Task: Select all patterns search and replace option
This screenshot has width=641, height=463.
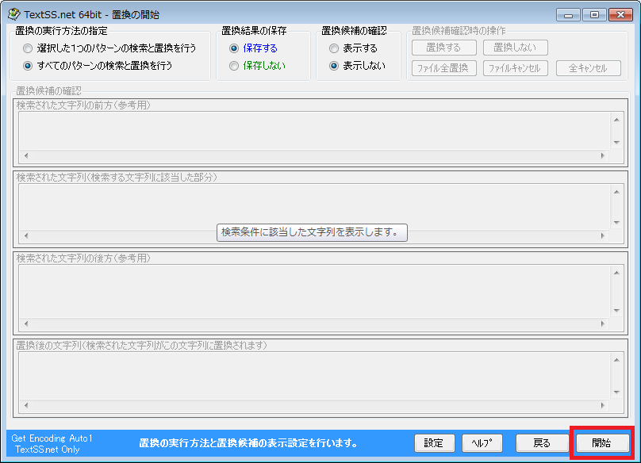Action: (98, 66)
